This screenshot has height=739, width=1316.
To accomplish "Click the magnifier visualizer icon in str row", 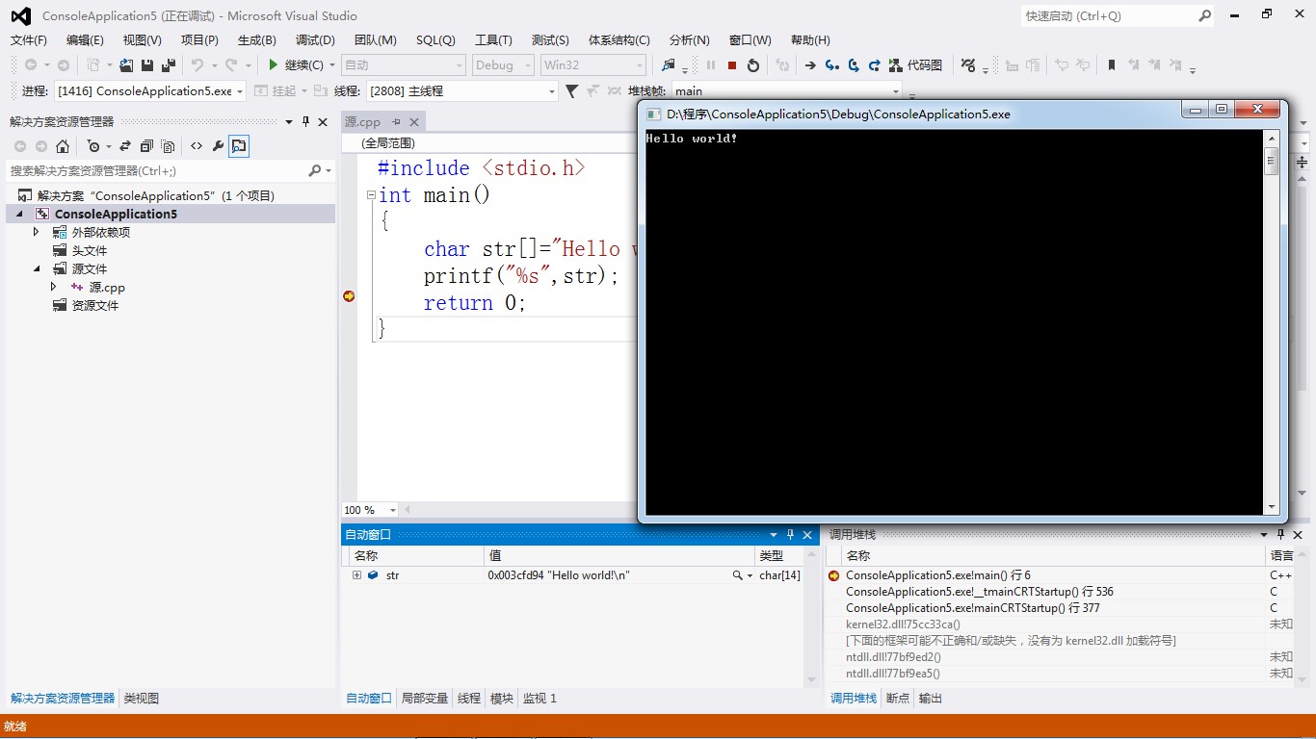I will pos(737,575).
